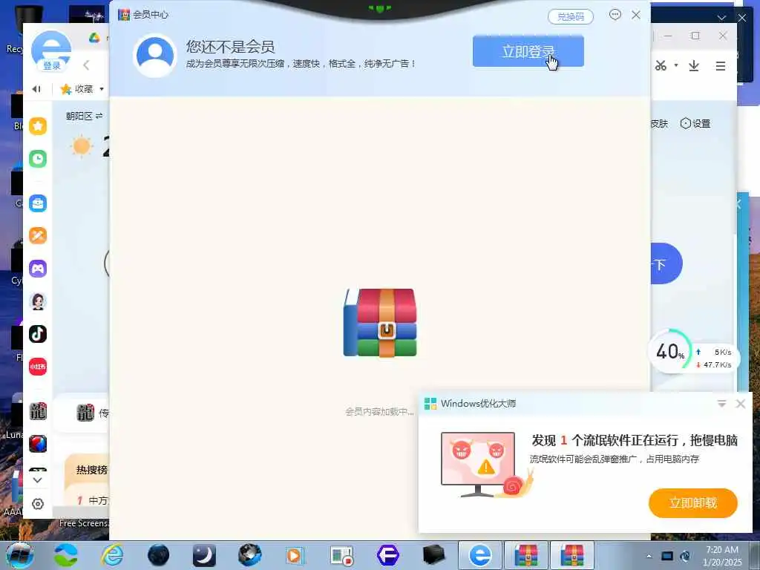The width and height of the screenshot is (760, 570).
Task: Open the dragon game sidebar icon
Action: pyautogui.click(x=38, y=411)
